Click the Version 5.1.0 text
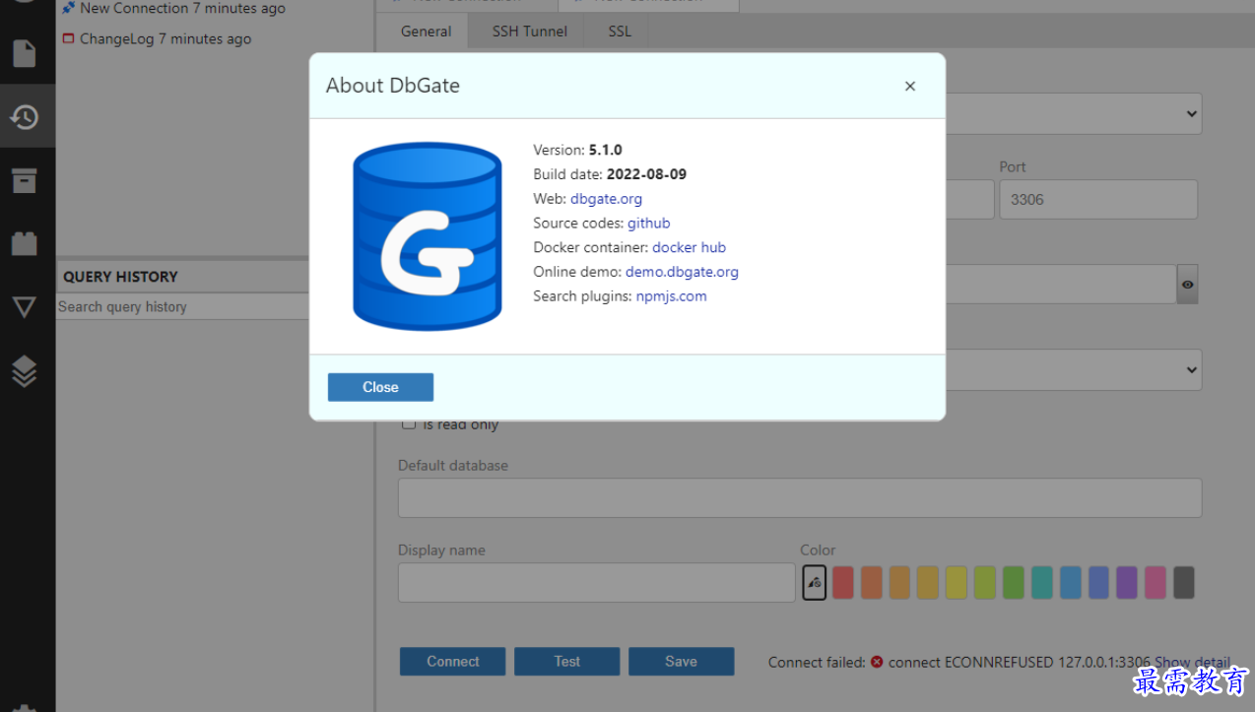The image size is (1255, 712). (x=577, y=151)
